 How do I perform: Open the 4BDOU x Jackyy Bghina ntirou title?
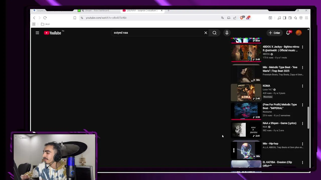click(281, 48)
